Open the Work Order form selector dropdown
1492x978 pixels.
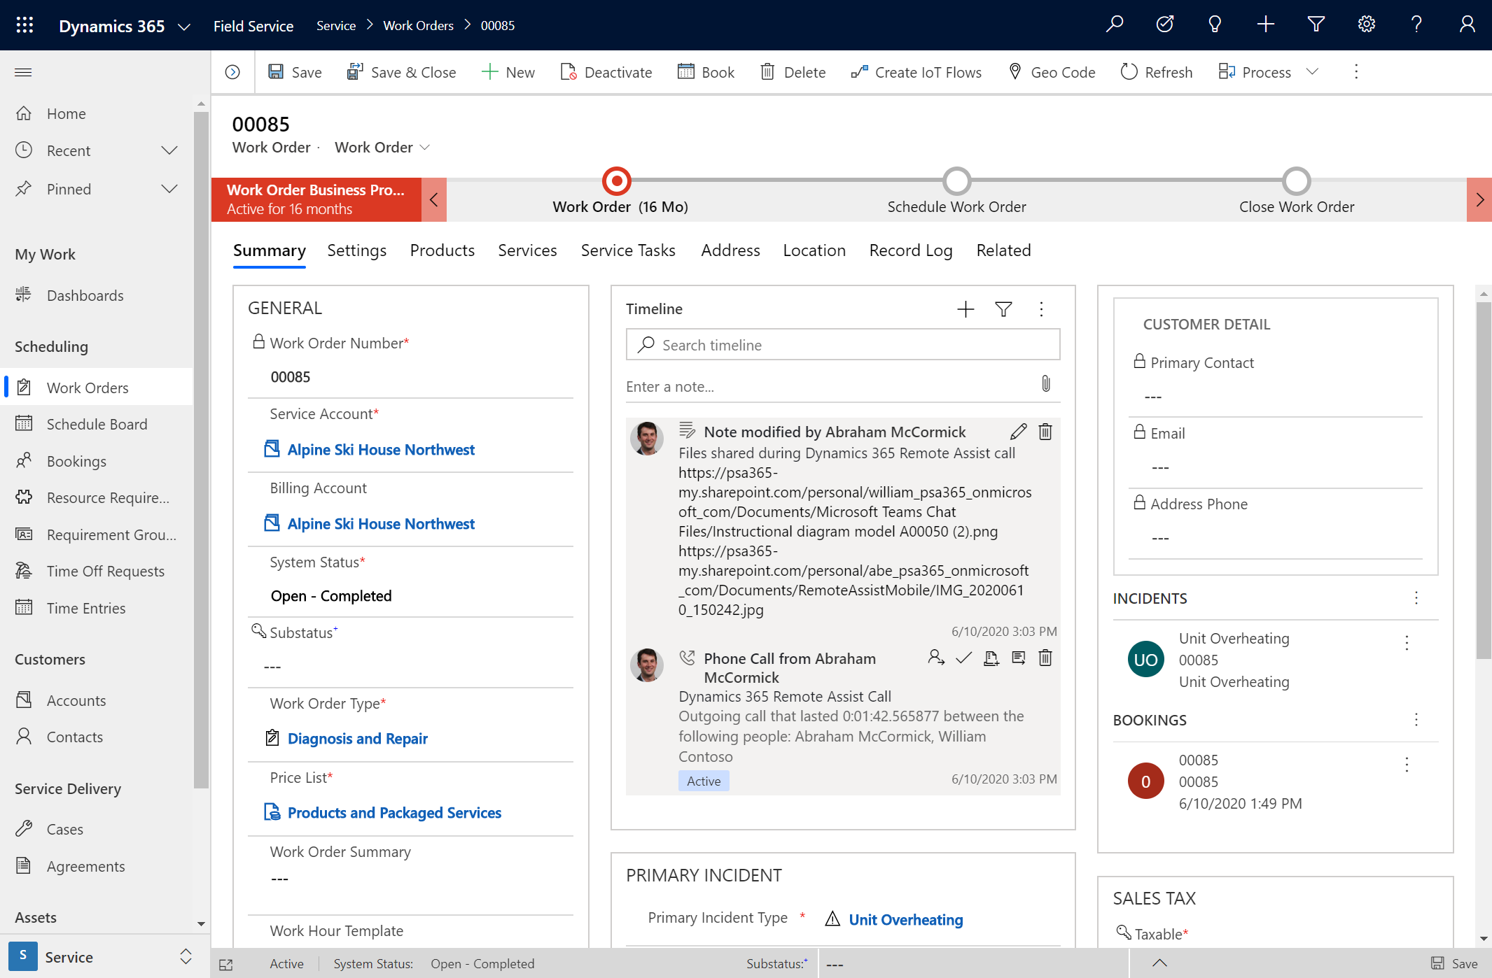(425, 148)
